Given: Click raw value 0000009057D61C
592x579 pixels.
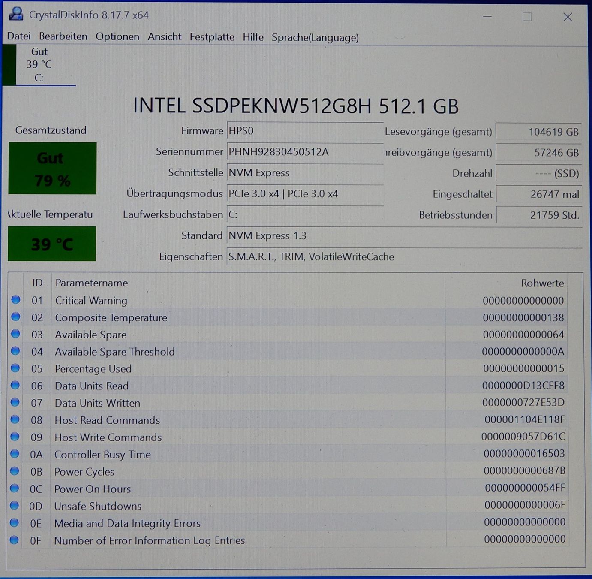Looking at the screenshot, I should (523, 437).
